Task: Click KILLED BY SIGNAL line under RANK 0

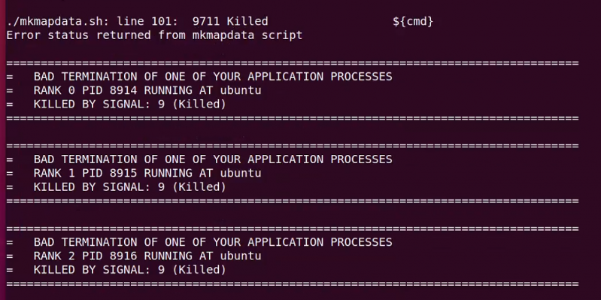Action: [x=117, y=105]
